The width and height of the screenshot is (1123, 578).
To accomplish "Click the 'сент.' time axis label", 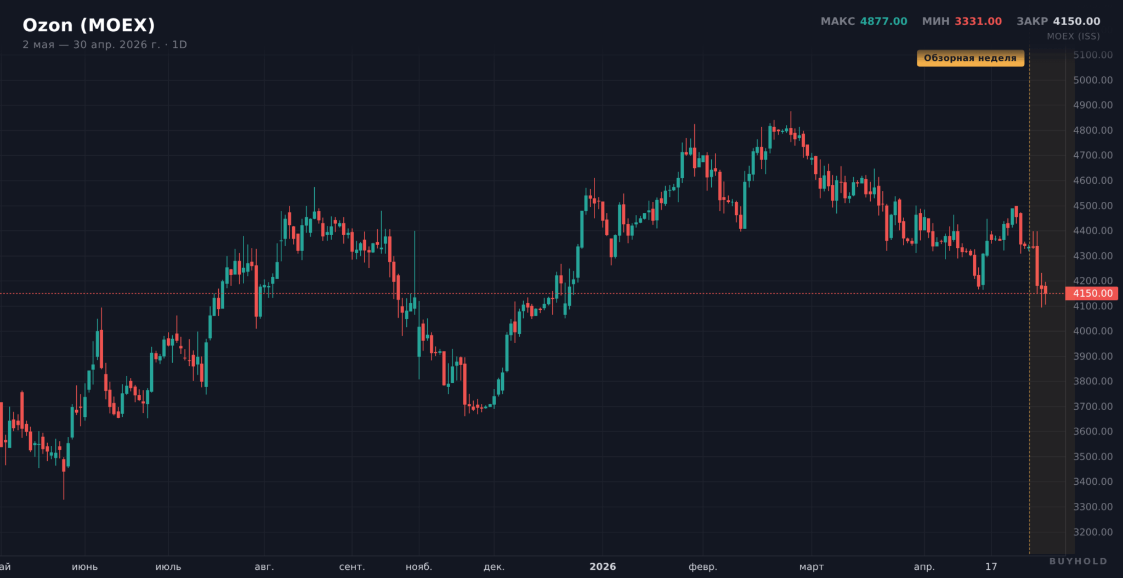I will 352,567.
